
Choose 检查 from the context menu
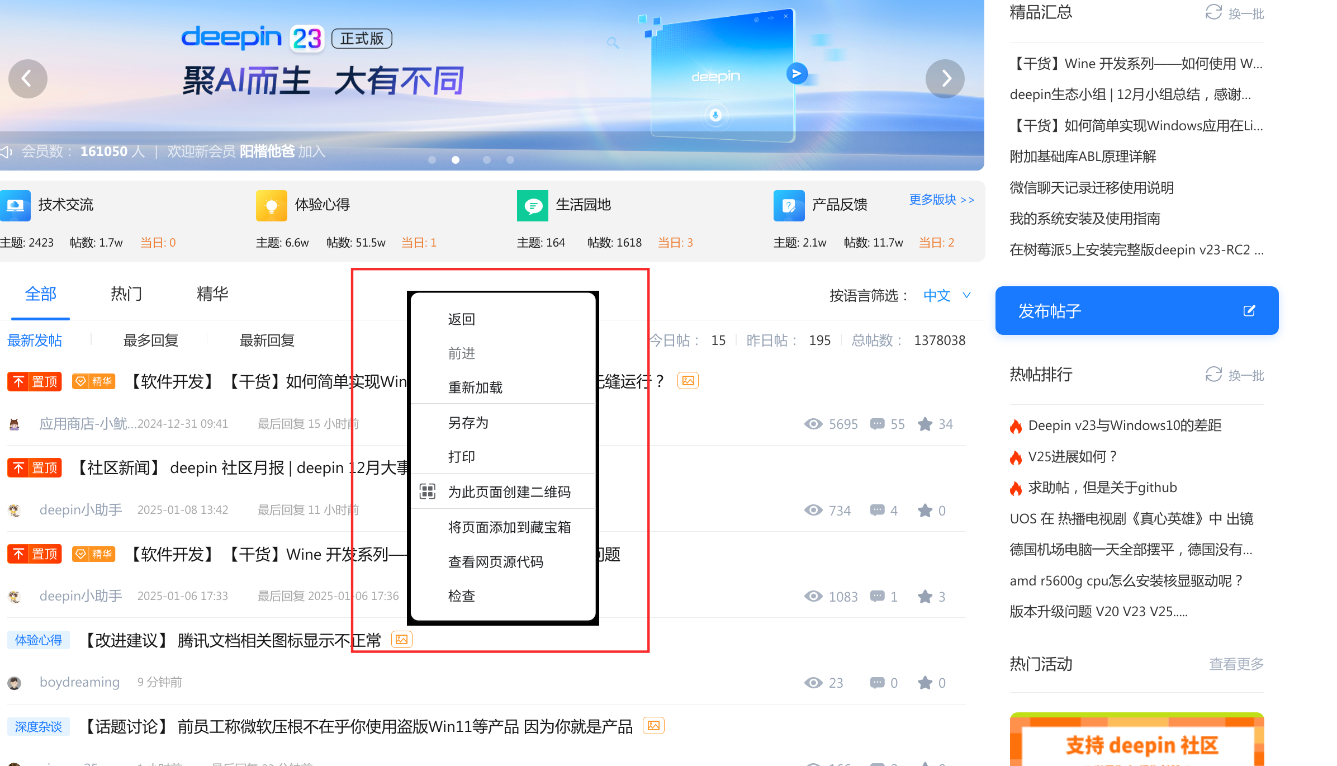tap(462, 596)
